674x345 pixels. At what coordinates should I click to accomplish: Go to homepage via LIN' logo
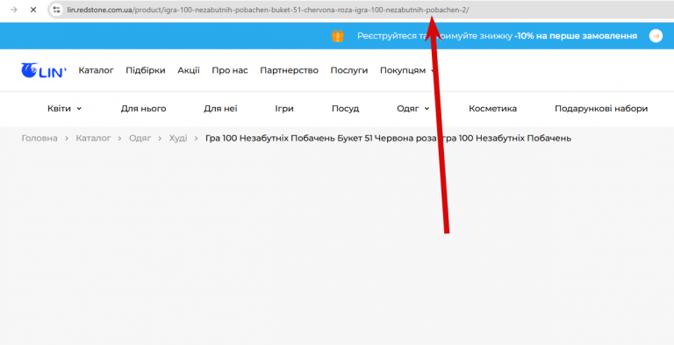coord(44,70)
